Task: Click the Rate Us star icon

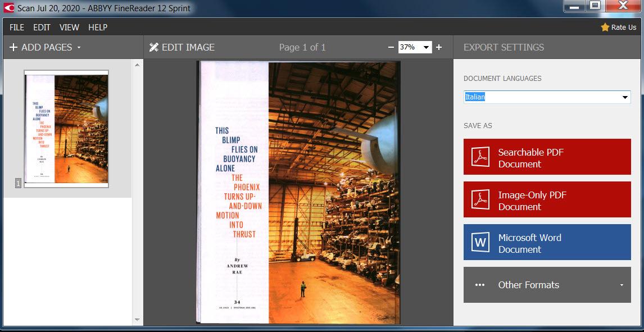Action: pyautogui.click(x=605, y=27)
